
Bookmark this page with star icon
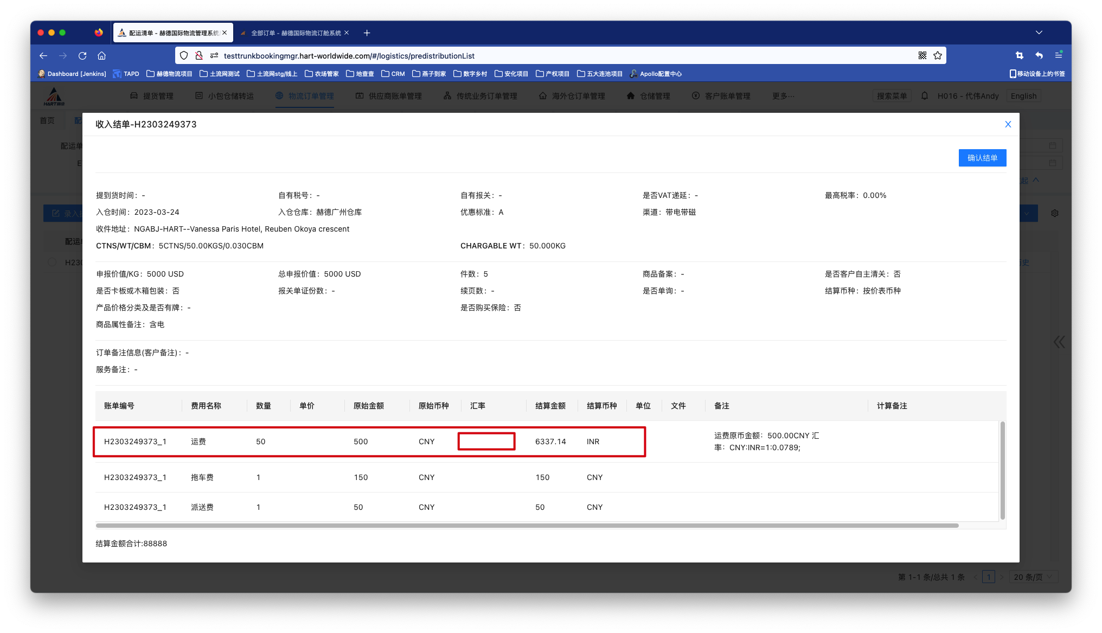(x=938, y=56)
